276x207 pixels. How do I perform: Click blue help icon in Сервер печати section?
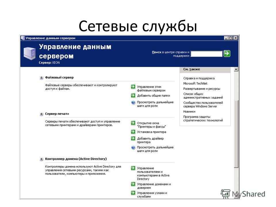(x=133, y=147)
